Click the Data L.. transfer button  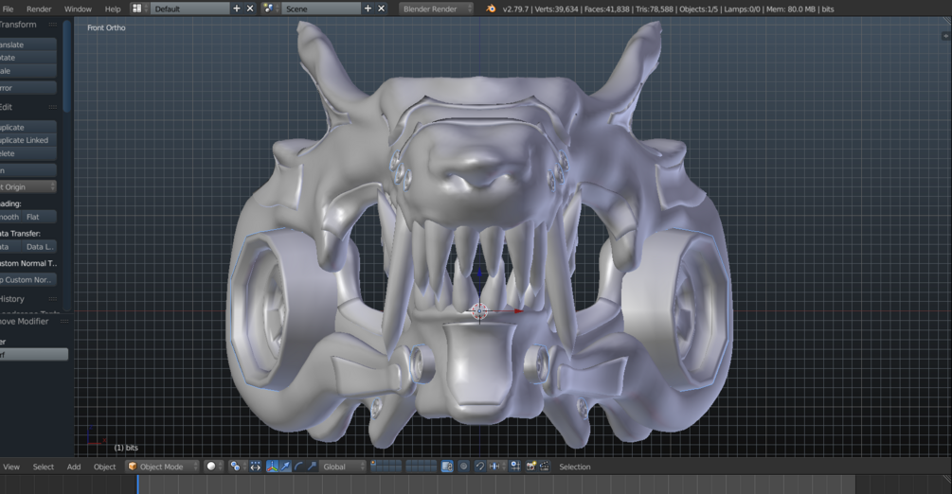click(x=40, y=246)
